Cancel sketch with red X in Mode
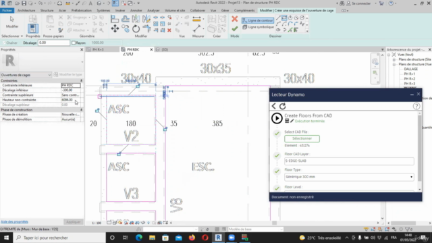Screen dimensions: 432x243 click(x=234, y=19)
